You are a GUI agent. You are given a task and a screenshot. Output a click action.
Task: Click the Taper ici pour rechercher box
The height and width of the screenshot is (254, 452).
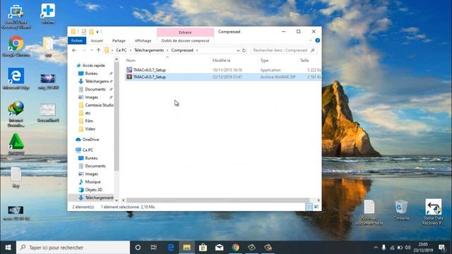[73, 248]
